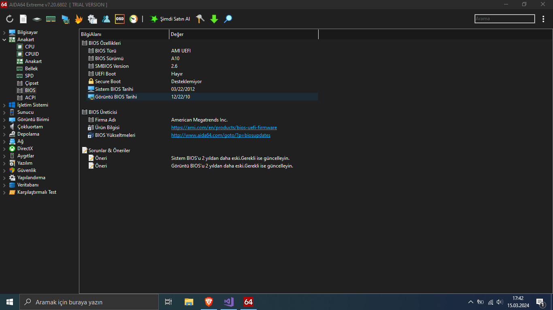Click the CPU chip toolbar icon
The height and width of the screenshot is (310, 553).
pos(37,19)
